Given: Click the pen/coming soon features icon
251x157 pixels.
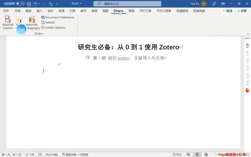Looking at the screenshot, I should click(214, 4).
